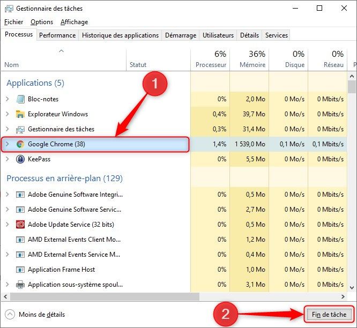Expand Adobe Update Service (32 bits) row

[x=8, y=225]
